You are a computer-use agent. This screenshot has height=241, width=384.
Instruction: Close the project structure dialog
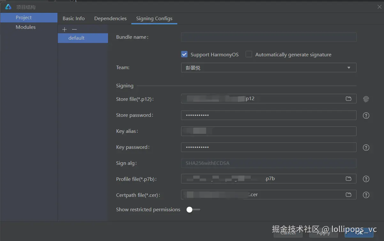tap(379, 7)
